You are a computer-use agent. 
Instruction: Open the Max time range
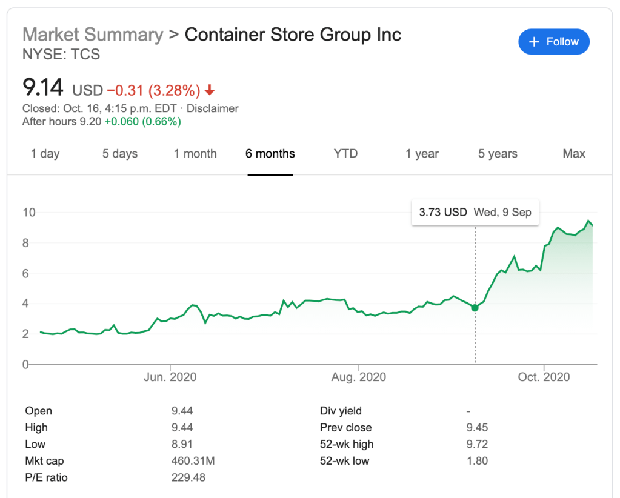pos(573,154)
